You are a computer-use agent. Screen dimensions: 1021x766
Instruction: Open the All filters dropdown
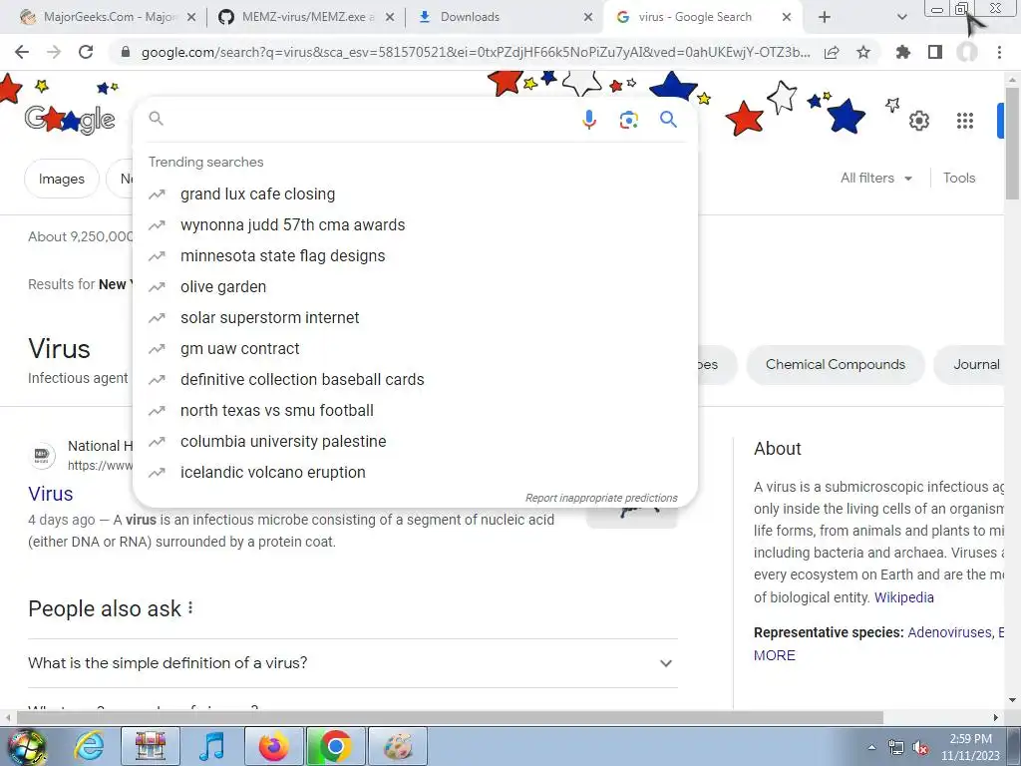tap(875, 178)
